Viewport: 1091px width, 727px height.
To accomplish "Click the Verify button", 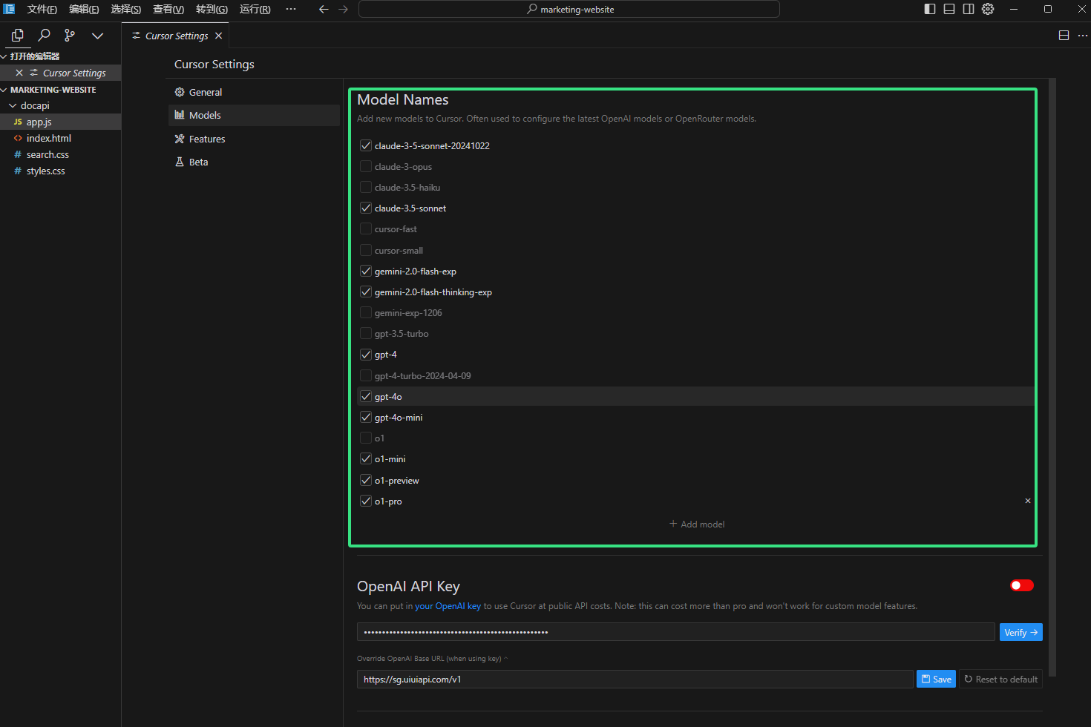I will 1021,632.
